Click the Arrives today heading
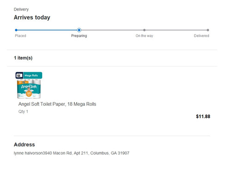This screenshot has height=175, width=231. [32, 18]
